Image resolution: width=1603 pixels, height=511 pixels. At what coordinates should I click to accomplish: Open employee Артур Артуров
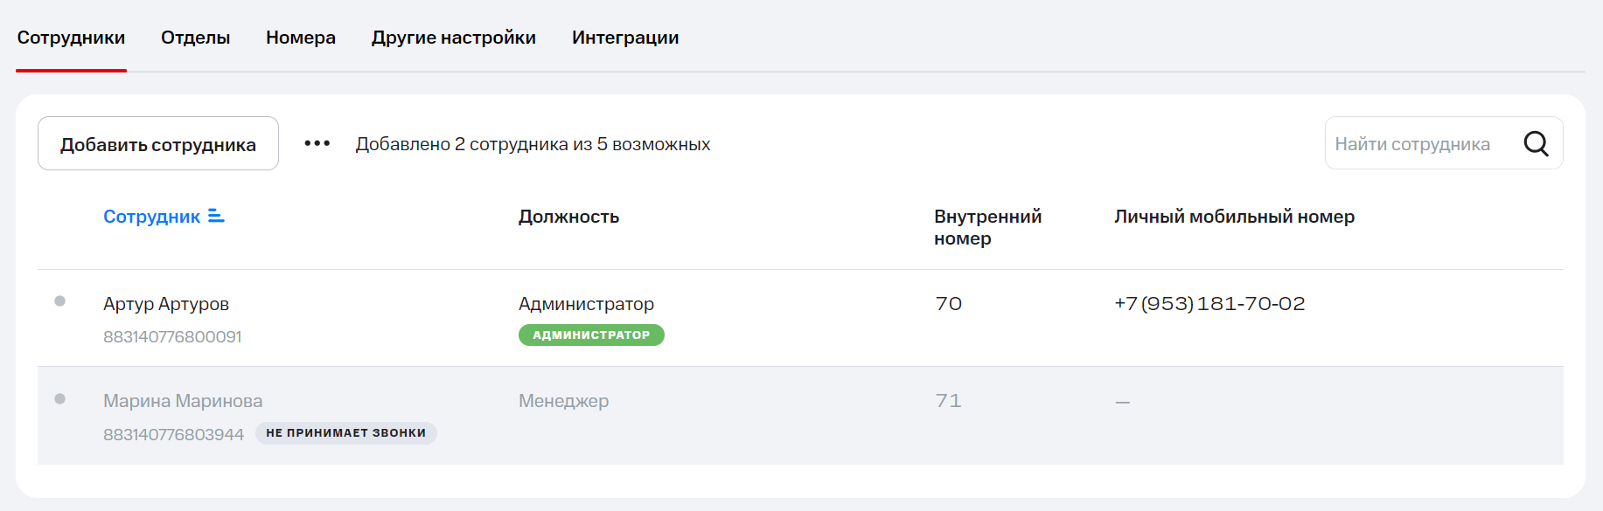tap(166, 304)
